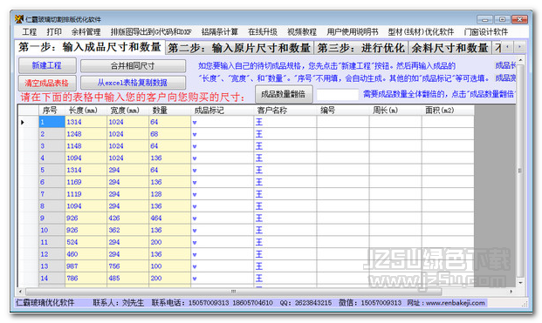The image size is (542, 323).
Task: Select the 编号 column header
Action: click(x=342, y=111)
